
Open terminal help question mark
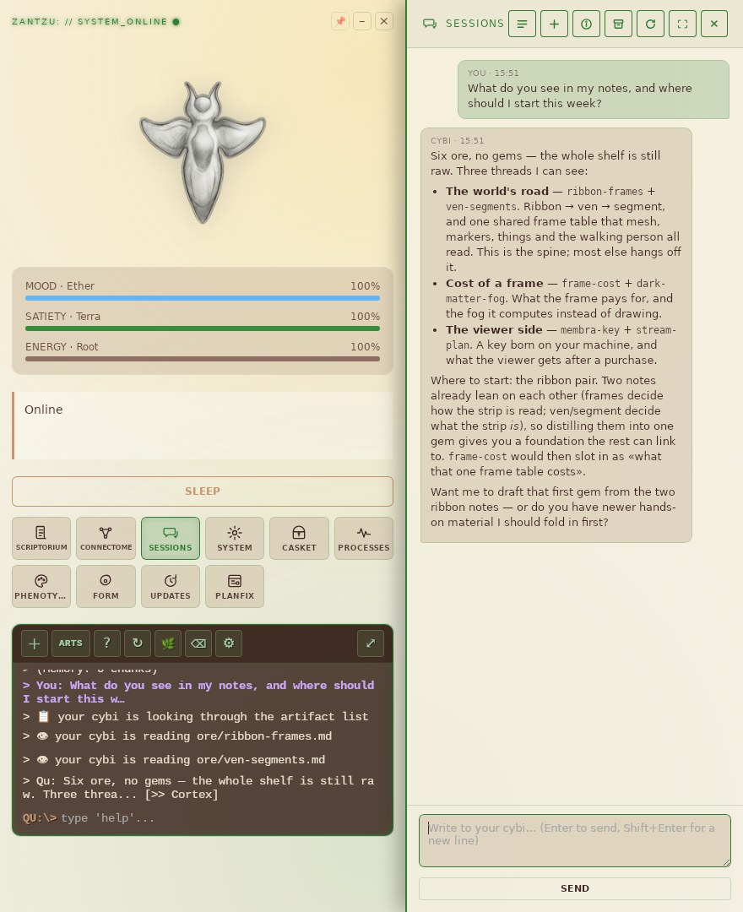tap(107, 643)
